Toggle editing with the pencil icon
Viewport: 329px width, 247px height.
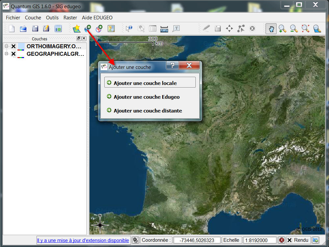[206, 29]
